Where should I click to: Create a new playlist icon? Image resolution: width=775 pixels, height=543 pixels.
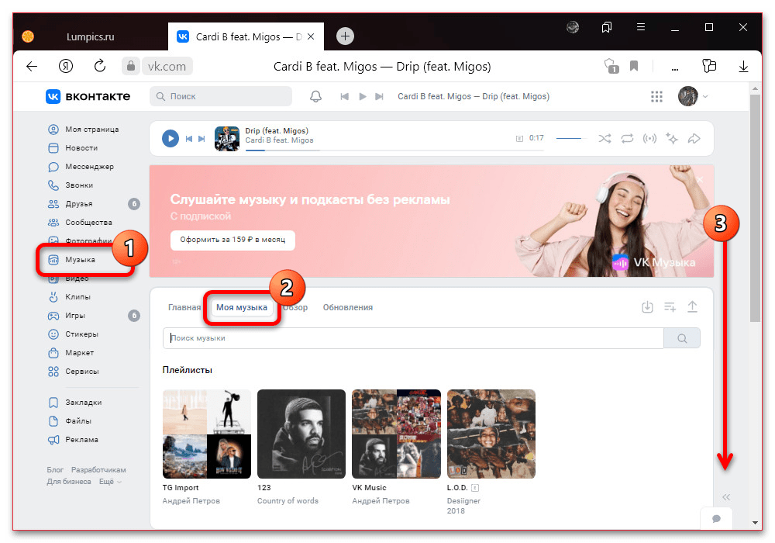670,307
